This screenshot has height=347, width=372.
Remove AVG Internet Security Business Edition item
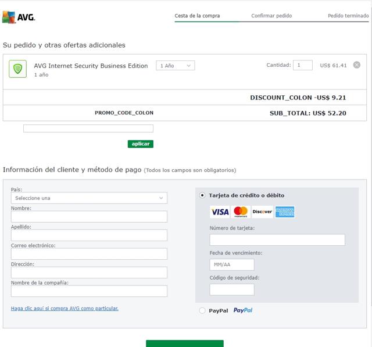[356, 65]
